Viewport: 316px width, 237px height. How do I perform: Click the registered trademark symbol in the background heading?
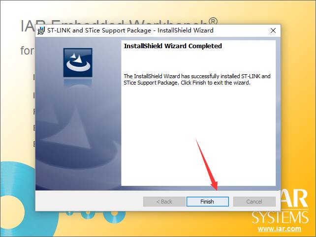[x=213, y=21]
